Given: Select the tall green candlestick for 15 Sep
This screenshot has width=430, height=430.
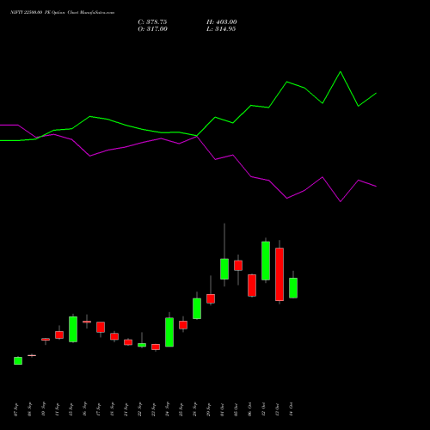Looking at the screenshot, I should point(73,329).
